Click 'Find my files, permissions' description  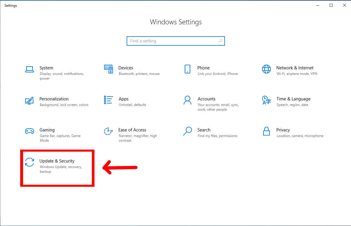217,136
